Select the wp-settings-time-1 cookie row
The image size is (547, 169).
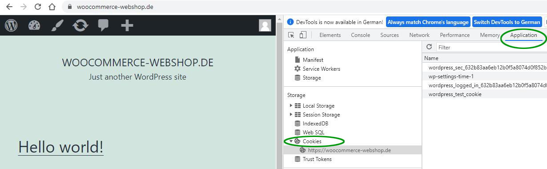[485, 76]
